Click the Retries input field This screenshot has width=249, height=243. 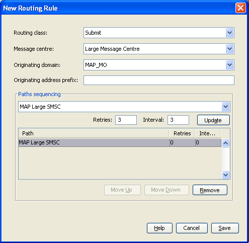[126, 120]
